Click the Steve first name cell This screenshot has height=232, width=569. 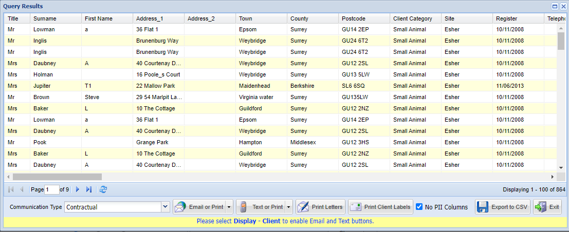tap(107, 97)
